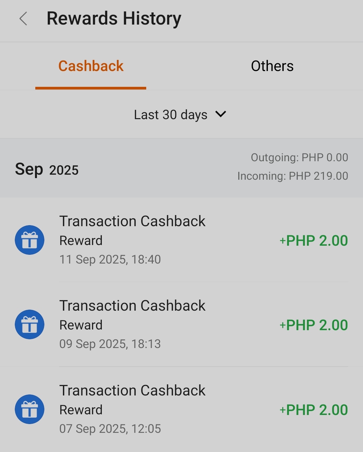Click the gift icon for 11 Sep reward
This screenshot has height=452, width=363.
[30, 240]
